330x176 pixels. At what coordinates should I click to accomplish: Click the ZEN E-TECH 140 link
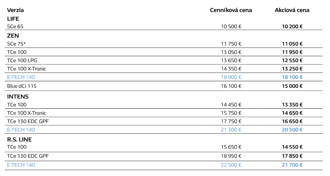21,77
